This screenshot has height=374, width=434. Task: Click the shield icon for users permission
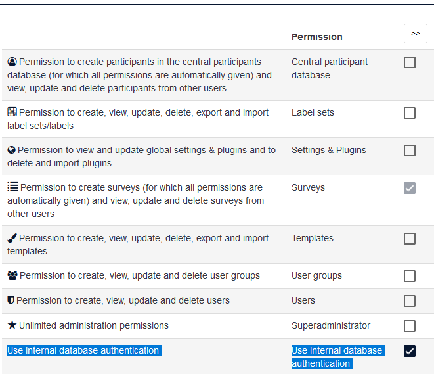(11, 300)
